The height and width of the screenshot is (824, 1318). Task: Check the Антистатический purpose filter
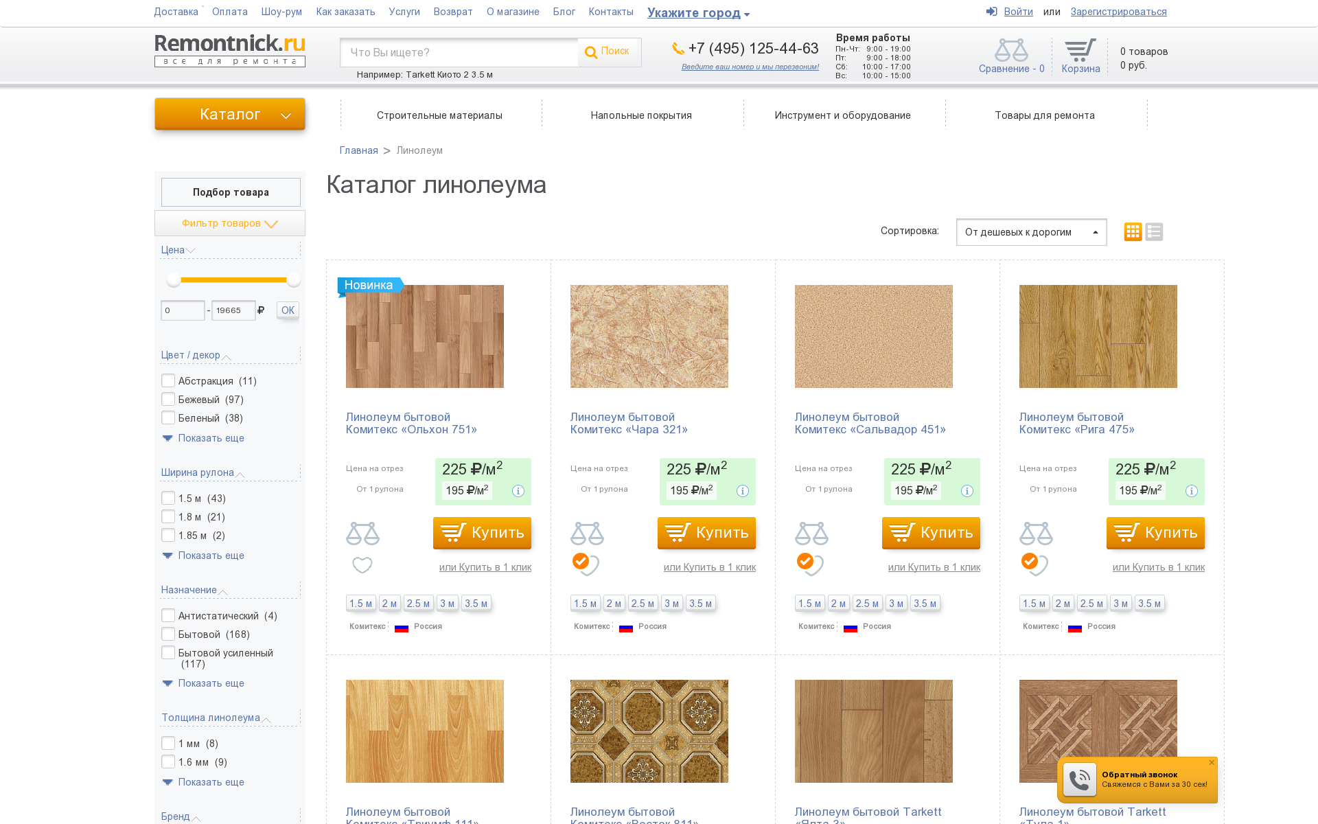tap(168, 615)
